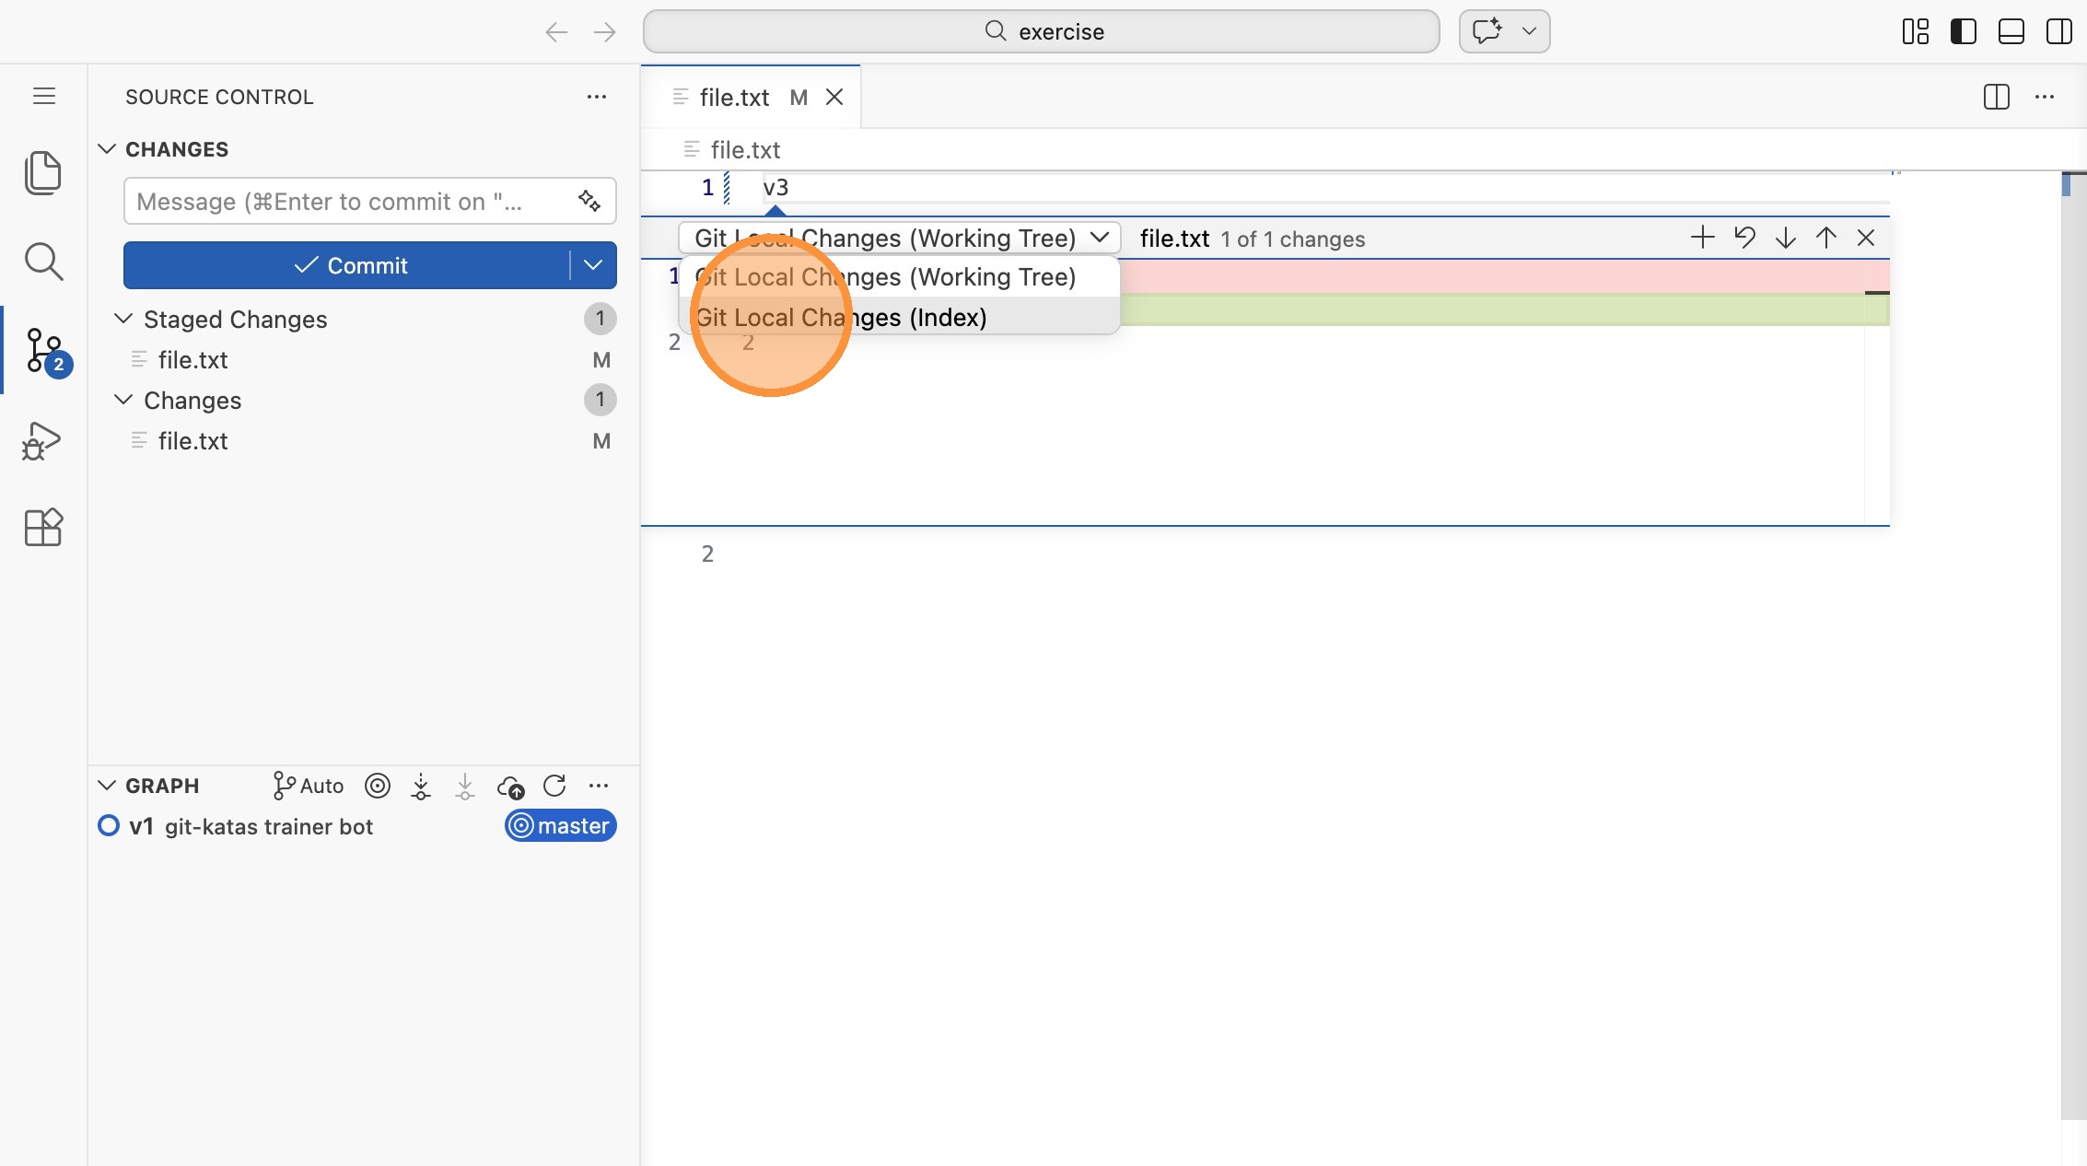Select the file.txt editor tab
Viewport: 2087px width, 1166px height.
[x=734, y=98]
